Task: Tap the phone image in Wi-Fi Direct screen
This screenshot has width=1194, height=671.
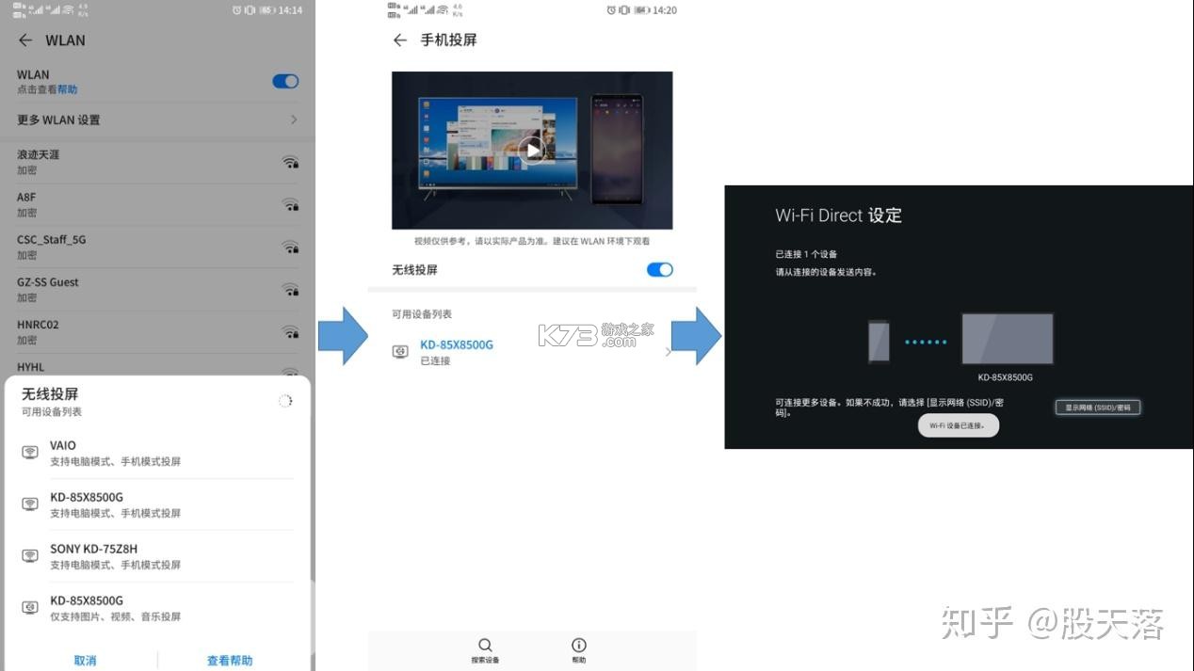Action: [x=879, y=342]
